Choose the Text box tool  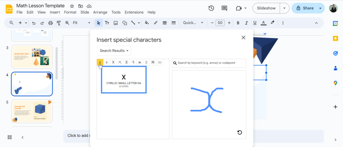click(x=107, y=23)
